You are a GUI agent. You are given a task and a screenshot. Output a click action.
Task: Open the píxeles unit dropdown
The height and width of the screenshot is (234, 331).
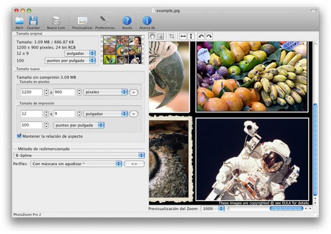coord(105,92)
